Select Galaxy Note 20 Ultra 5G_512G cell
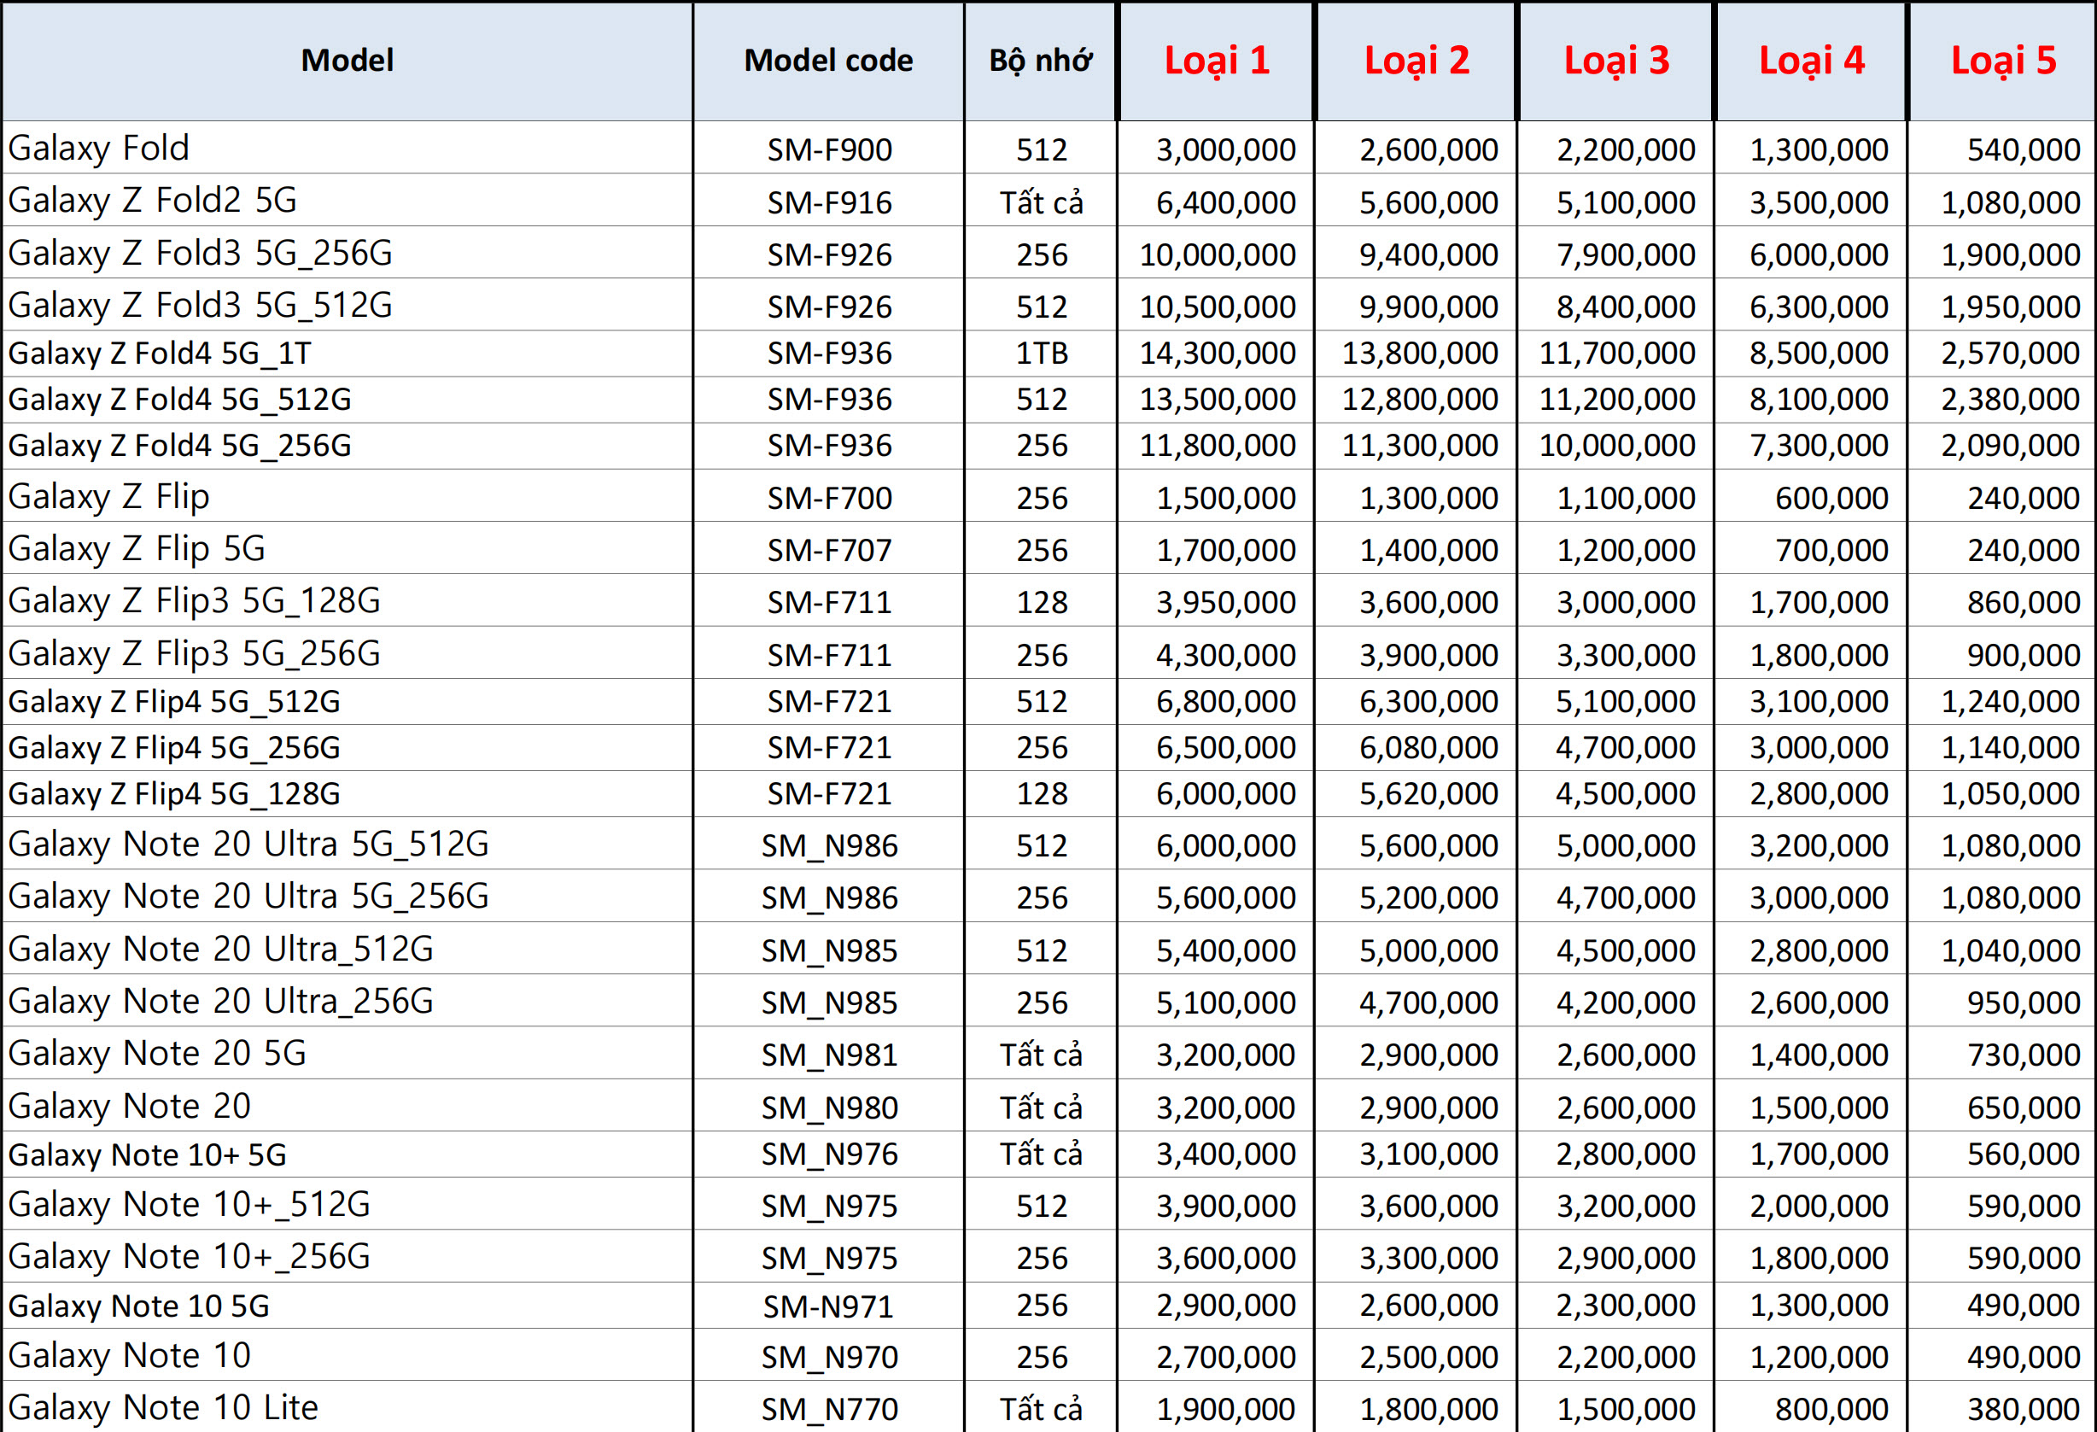The height and width of the screenshot is (1432, 2097). (x=248, y=845)
